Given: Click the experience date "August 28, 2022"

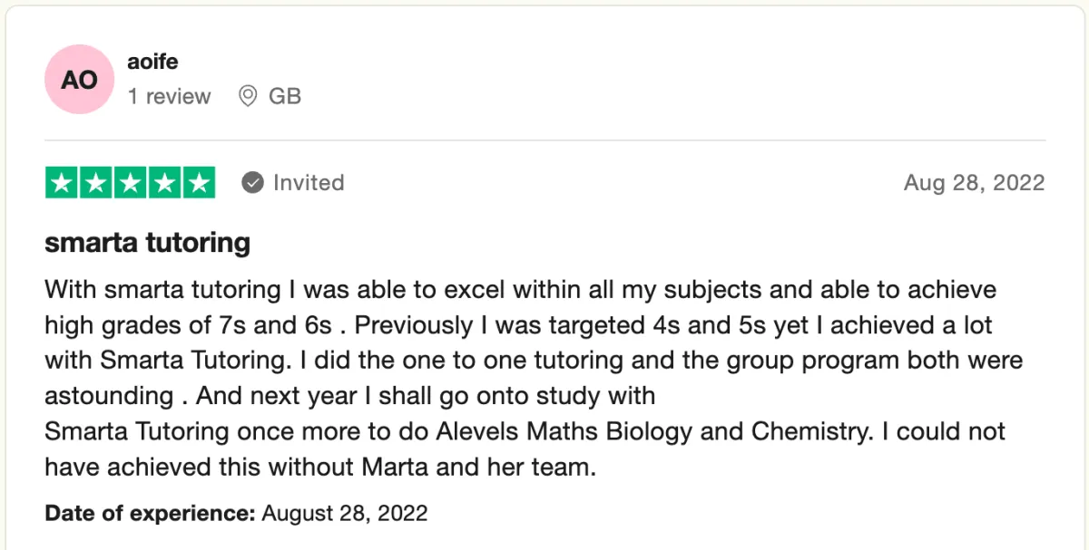Looking at the screenshot, I should [345, 514].
